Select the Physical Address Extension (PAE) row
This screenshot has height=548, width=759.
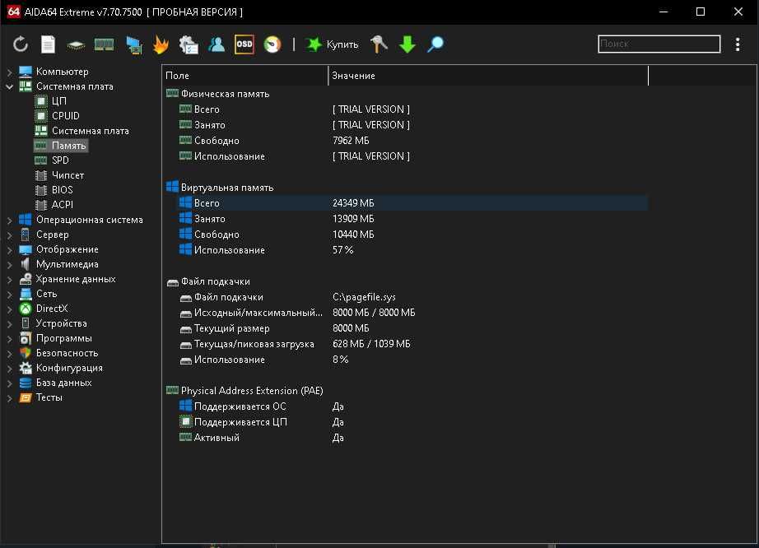pos(406,391)
